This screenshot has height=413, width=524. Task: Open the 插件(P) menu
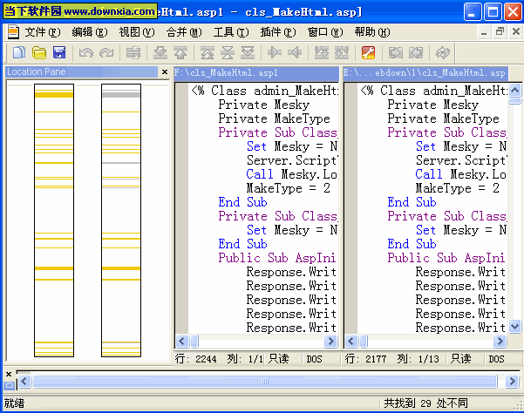[x=278, y=32]
